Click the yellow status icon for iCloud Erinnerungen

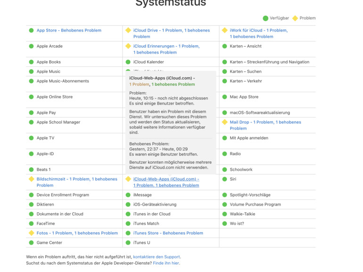click(128, 46)
